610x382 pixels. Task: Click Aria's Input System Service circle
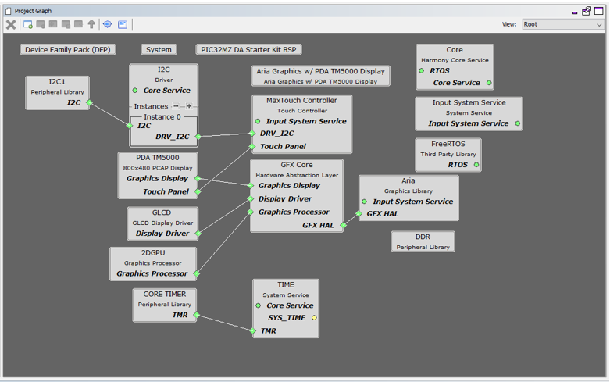(x=365, y=202)
